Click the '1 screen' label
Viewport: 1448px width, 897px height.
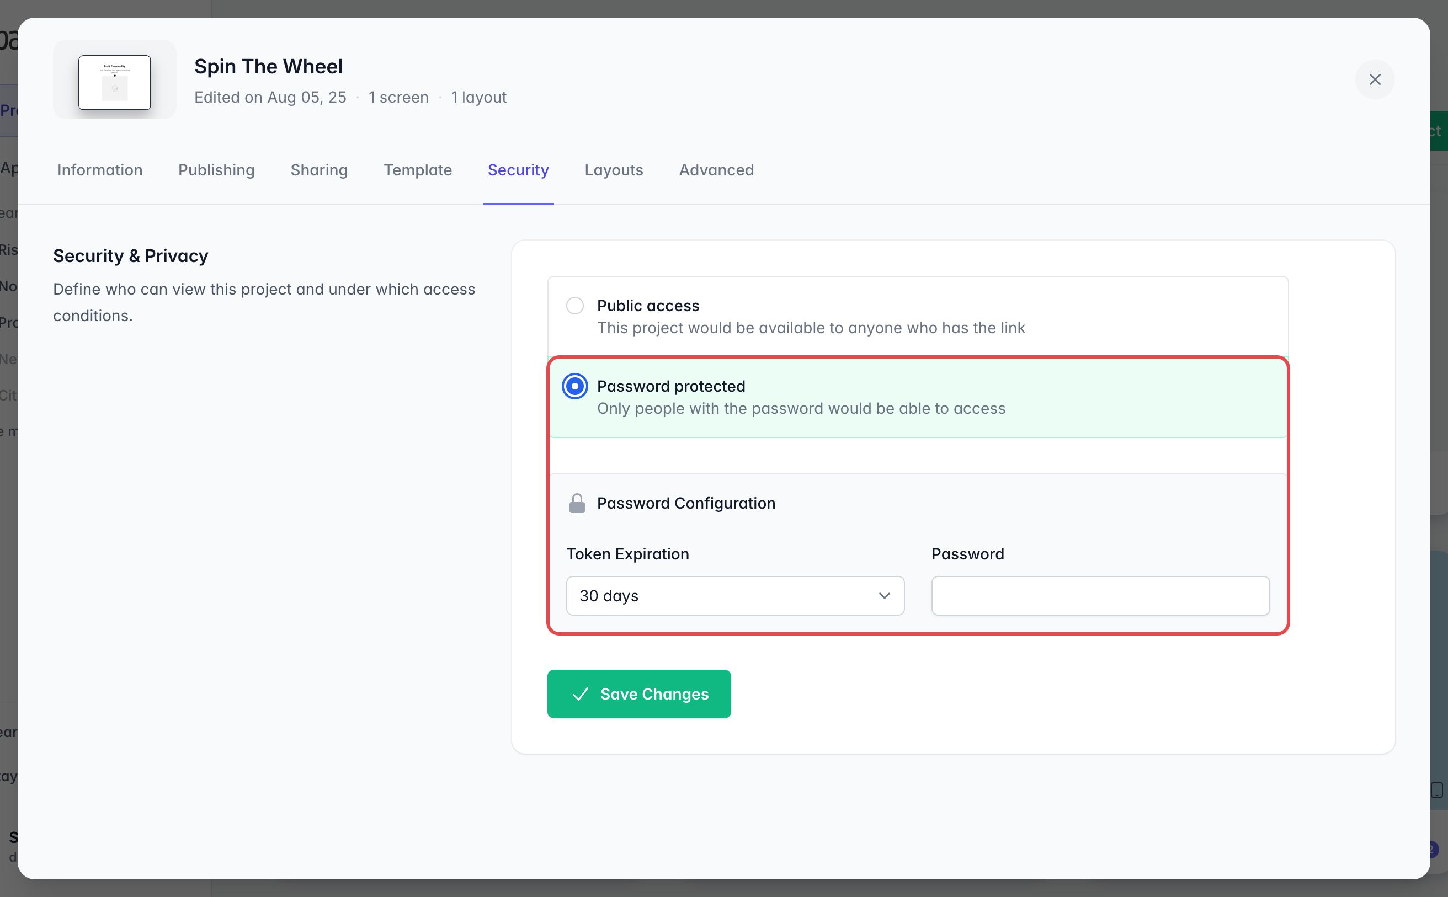pos(398,97)
